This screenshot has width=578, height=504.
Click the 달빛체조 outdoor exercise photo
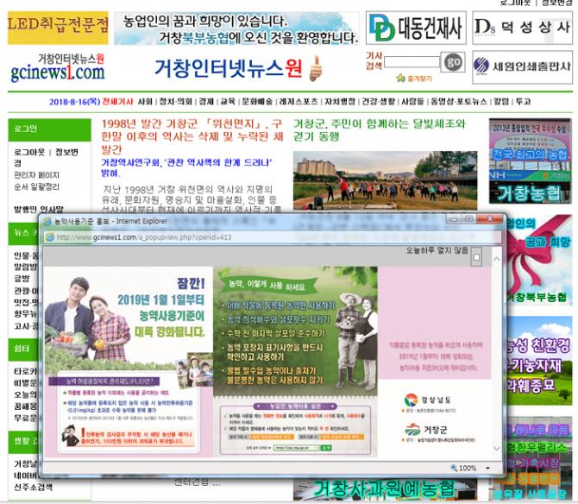click(x=386, y=180)
